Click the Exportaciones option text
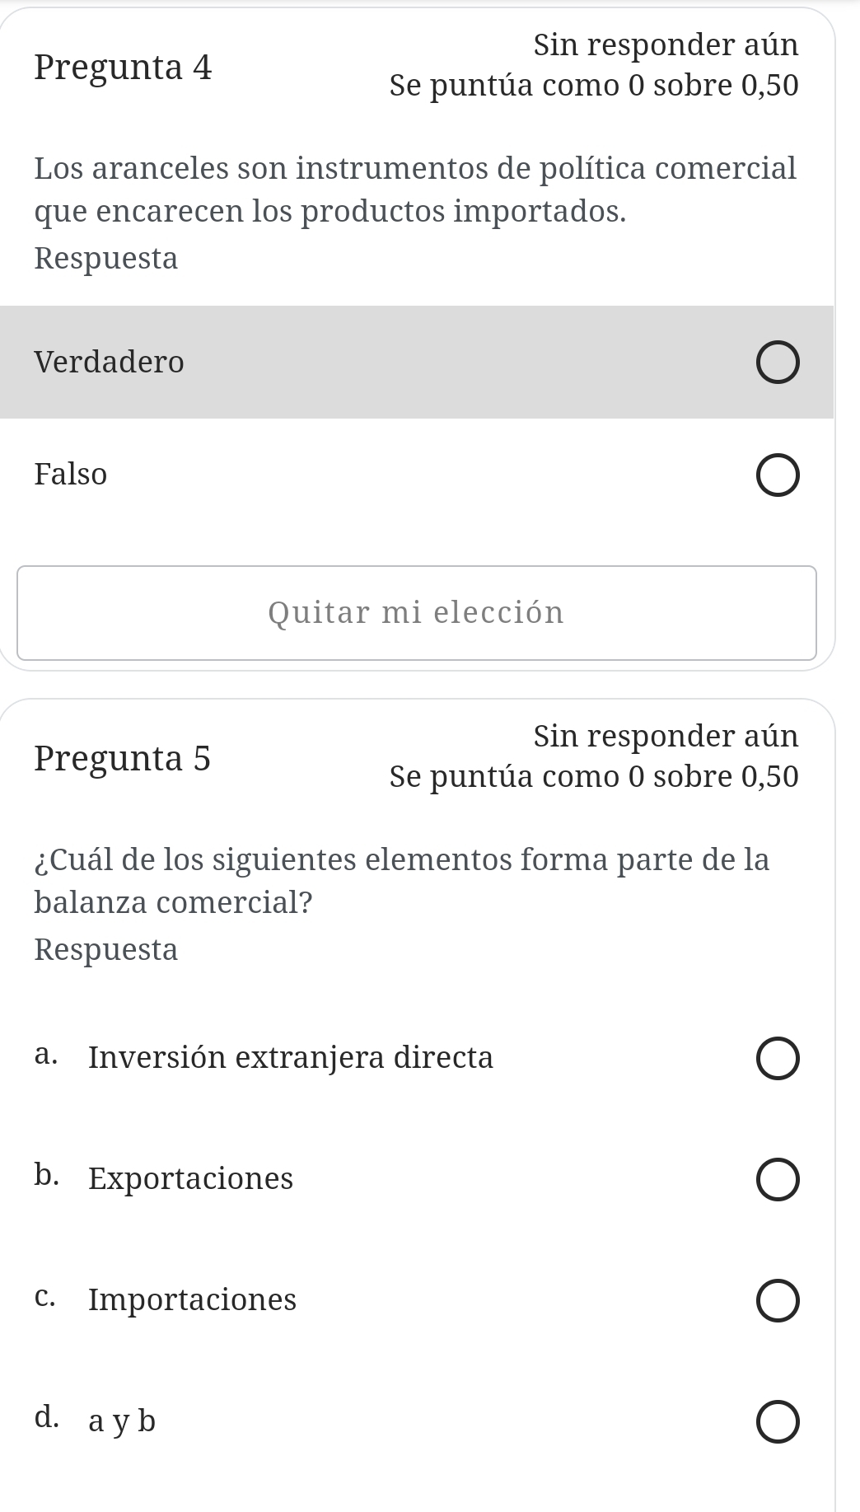Screen dimensions: 860x1512 (190, 1178)
